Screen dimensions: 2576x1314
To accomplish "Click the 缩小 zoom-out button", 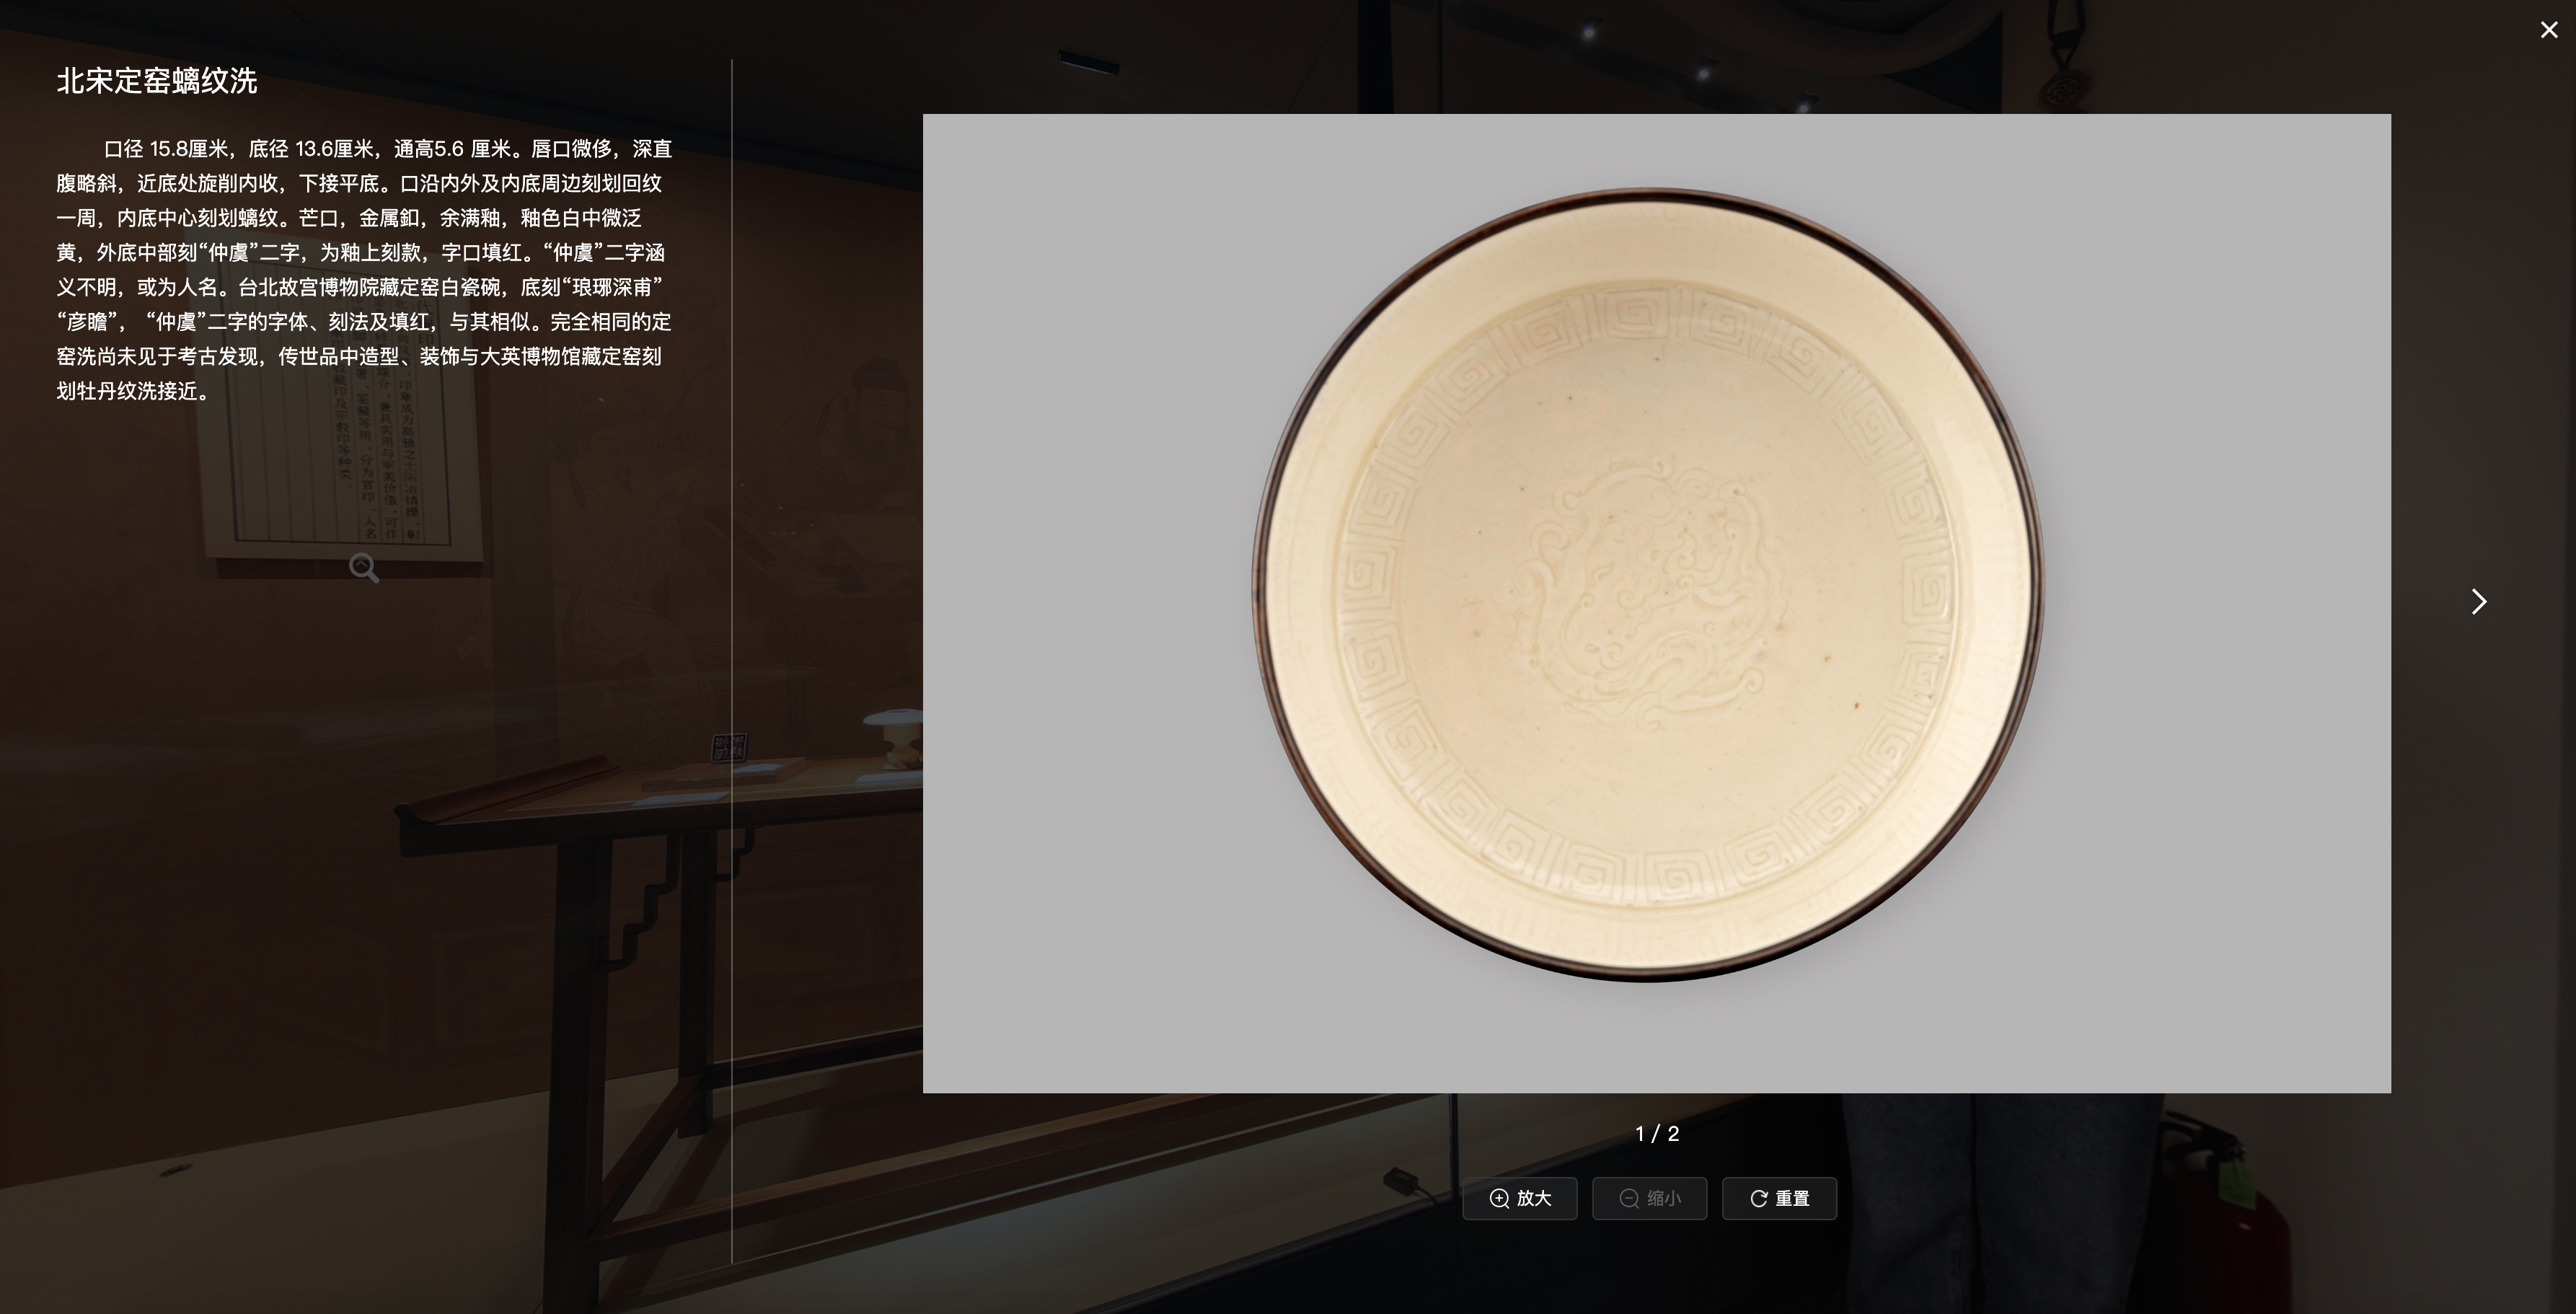I will click(x=1649, y=1198).
